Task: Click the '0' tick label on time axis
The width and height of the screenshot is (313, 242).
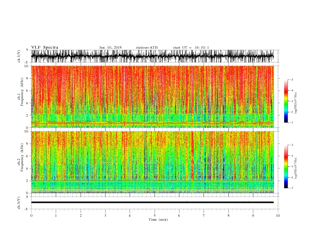Action: 31,216
